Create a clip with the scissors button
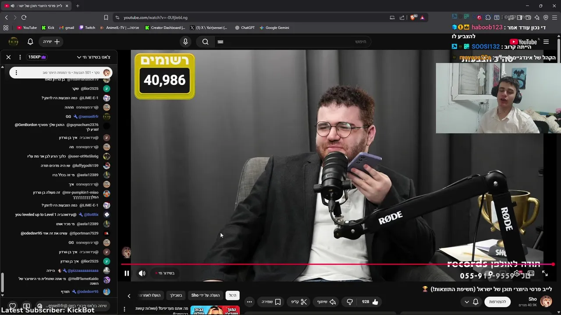 [x=299, y=302]
